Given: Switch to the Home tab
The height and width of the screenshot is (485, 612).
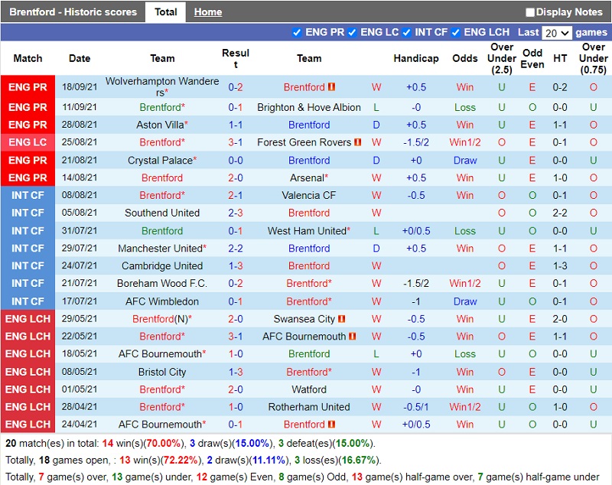Looking at the screenshot, I should (208, 12).
